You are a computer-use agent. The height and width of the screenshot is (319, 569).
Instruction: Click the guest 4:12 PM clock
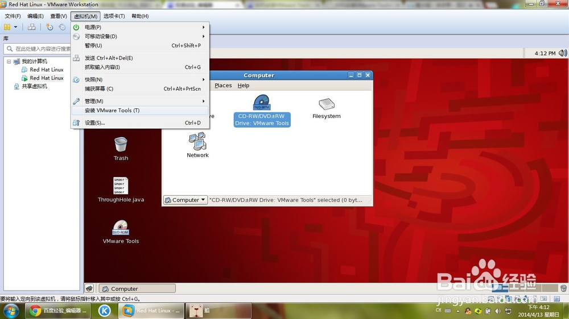545,53
